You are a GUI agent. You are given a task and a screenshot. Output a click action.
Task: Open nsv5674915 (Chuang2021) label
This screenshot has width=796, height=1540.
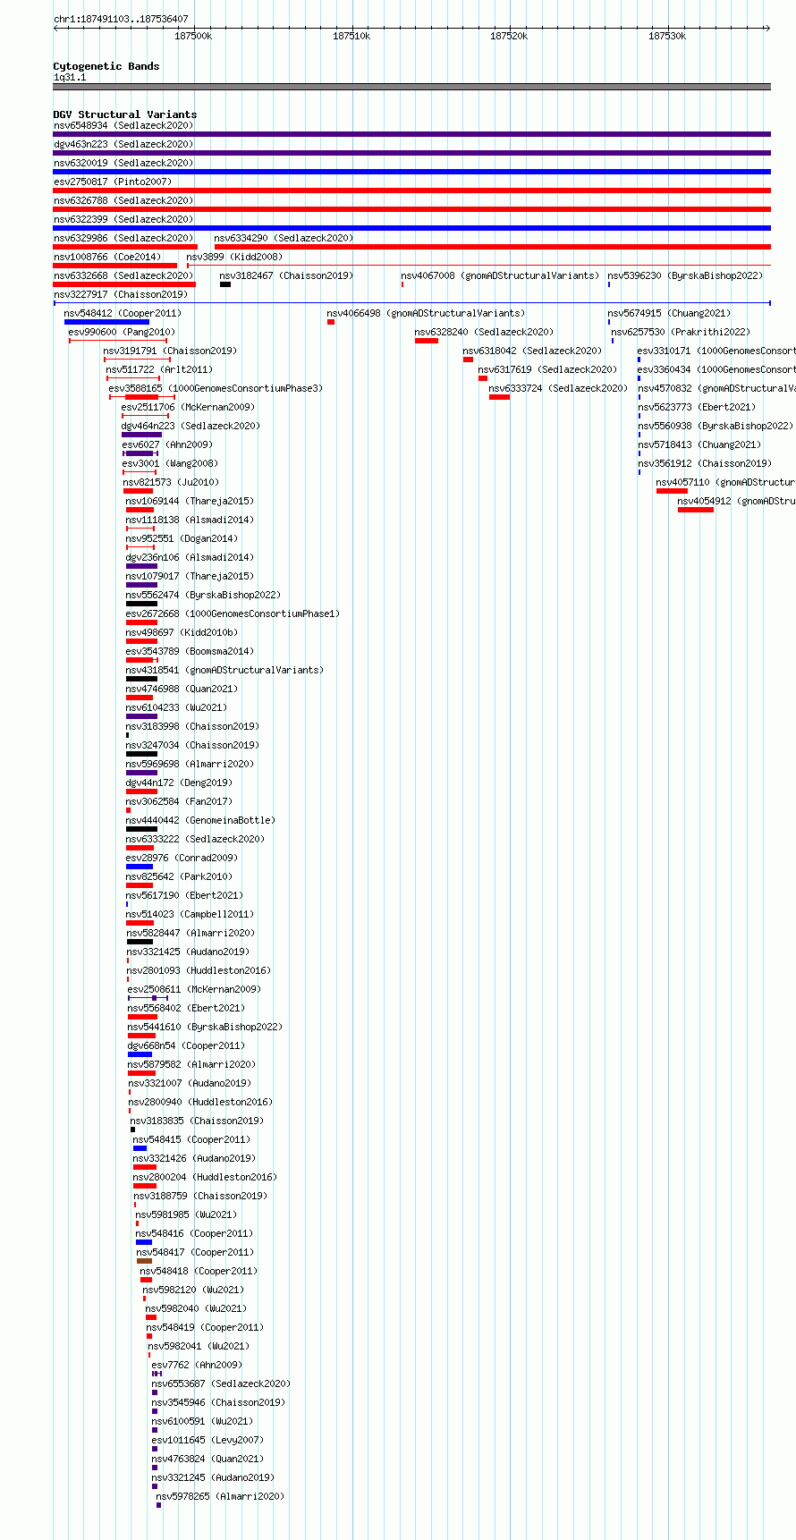[x=670, y=313]
